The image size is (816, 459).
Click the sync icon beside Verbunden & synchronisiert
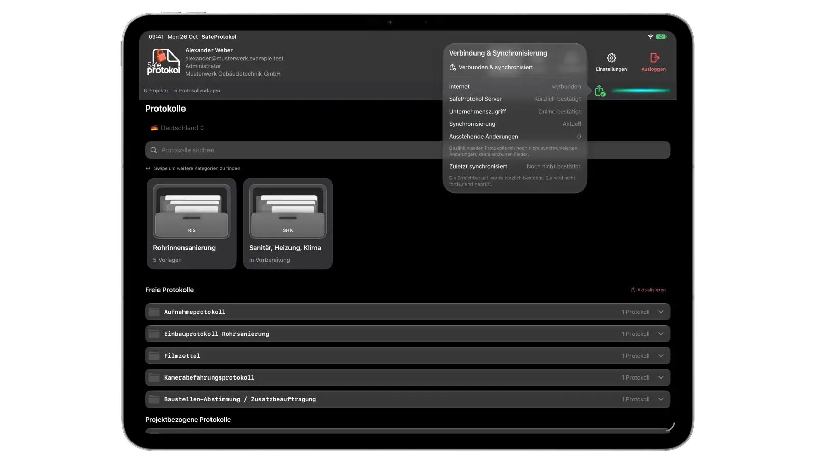click(453, 67)
